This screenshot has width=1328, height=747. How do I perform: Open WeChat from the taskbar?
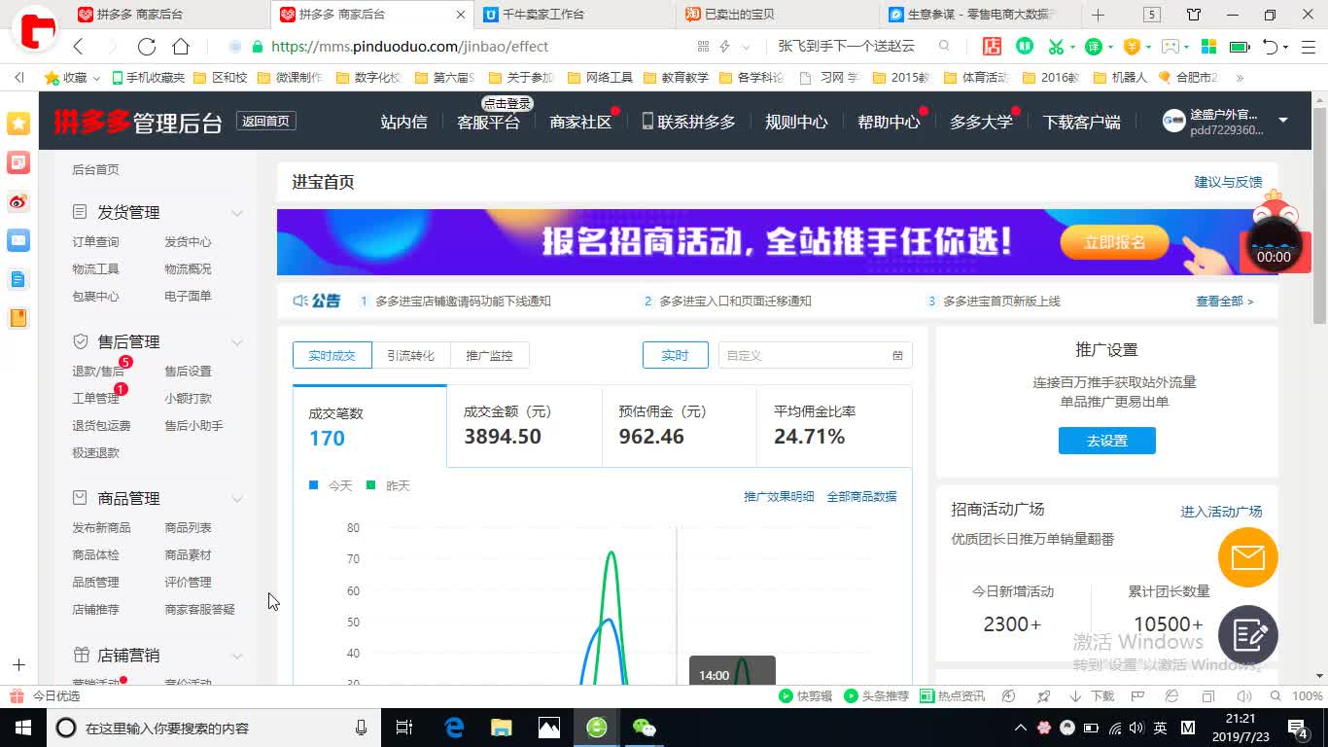pos(644,728)
